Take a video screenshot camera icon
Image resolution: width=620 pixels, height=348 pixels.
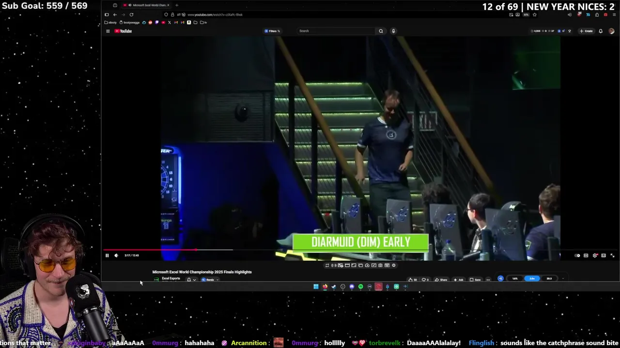(380, 265)
